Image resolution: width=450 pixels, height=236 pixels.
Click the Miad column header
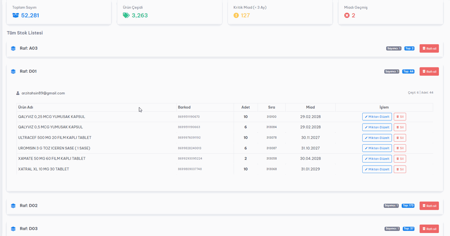click(x=310, y=107)
